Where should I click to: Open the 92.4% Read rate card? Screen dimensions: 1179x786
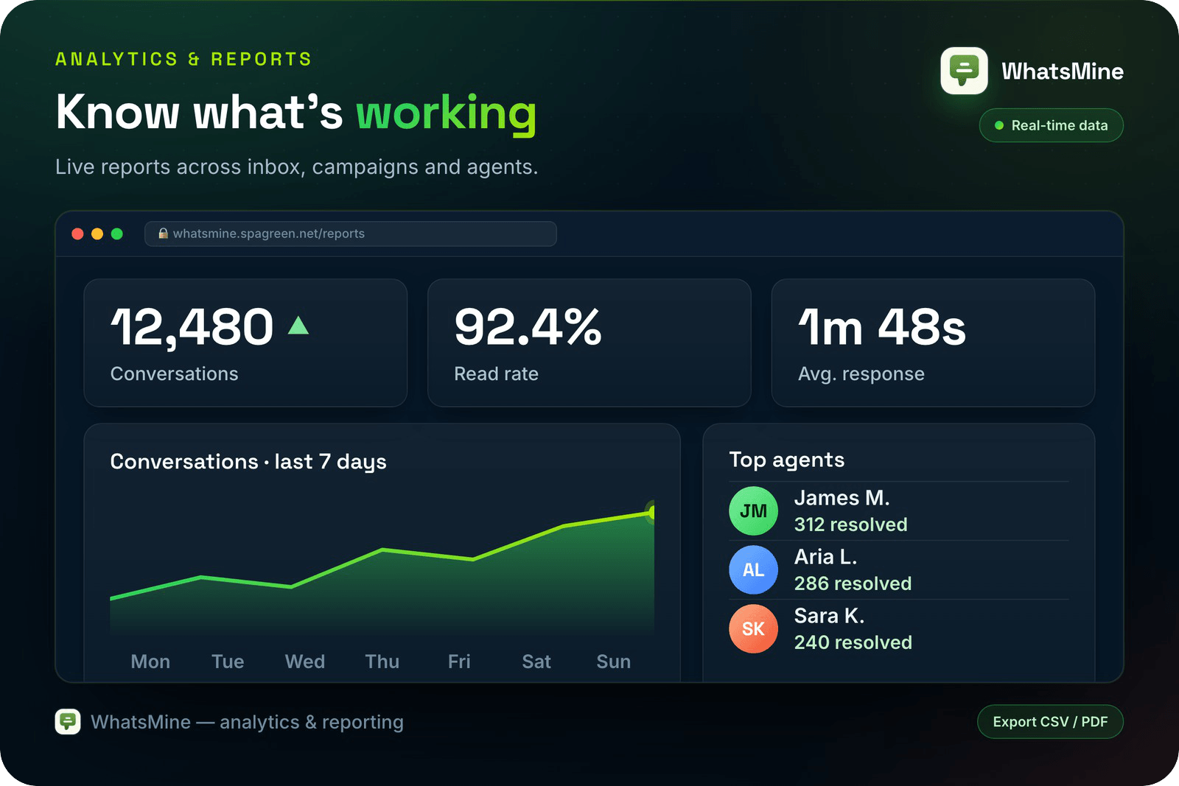coord(589,343)
